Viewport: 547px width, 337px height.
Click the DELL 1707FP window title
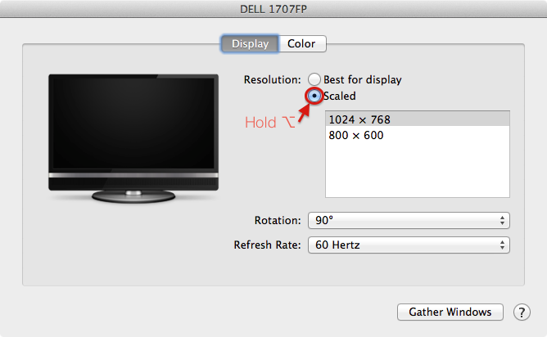[273, 8]
